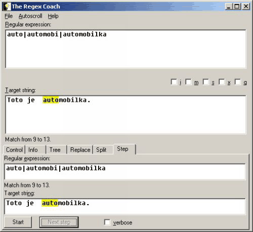
Task: Open the Replace tab
Action: [80, 149]
